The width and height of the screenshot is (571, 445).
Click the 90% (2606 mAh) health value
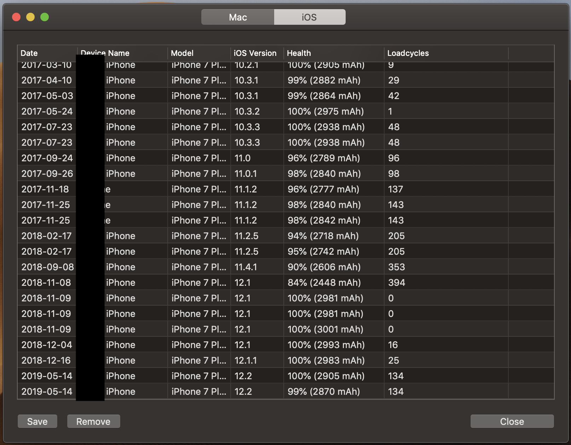click(324, 267)
